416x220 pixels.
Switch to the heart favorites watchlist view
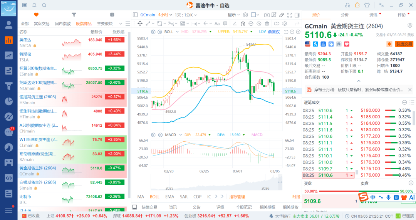tap(36, 15)
